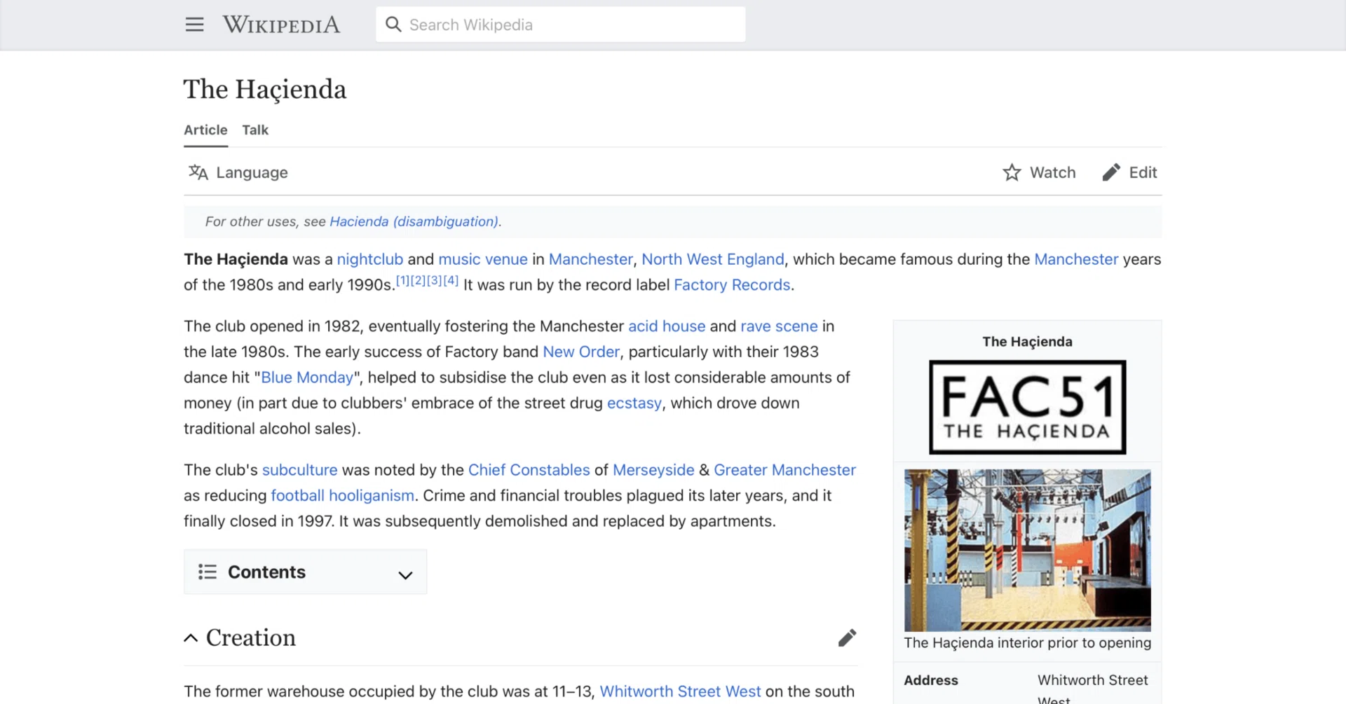Open the North West England link
This screenshot has height=704, width=1346.
coord(713,259)
